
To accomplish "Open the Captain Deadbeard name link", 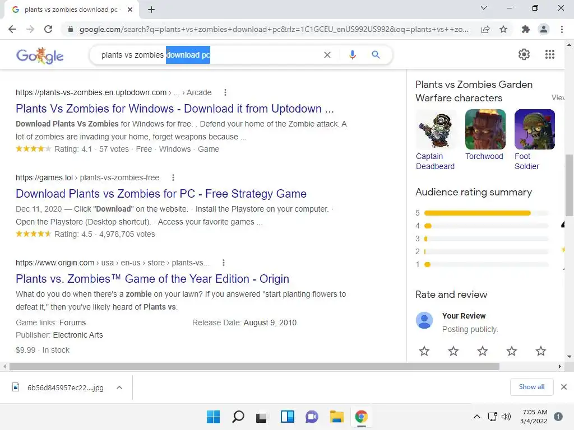I will point(435,161).
